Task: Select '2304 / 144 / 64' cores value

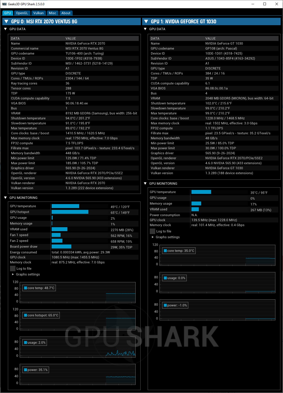Action: pos(77,78)
